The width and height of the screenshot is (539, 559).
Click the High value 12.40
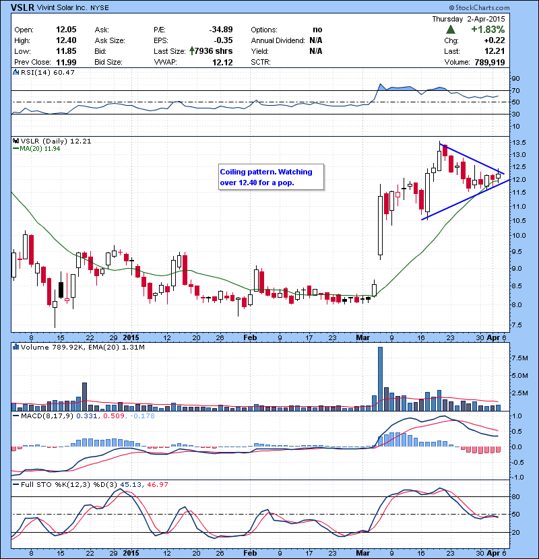tap(66, 40)
